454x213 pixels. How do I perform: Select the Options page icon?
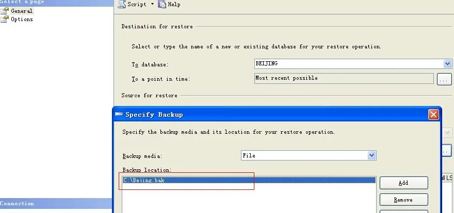5,20
